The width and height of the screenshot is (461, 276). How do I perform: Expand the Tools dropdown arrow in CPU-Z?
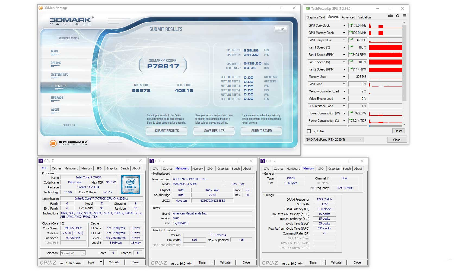pos(100,262)
